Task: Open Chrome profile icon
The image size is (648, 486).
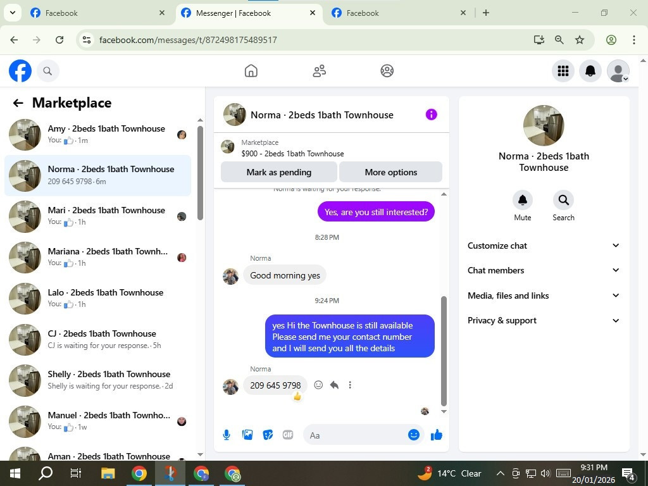Action: pos(611,40)
